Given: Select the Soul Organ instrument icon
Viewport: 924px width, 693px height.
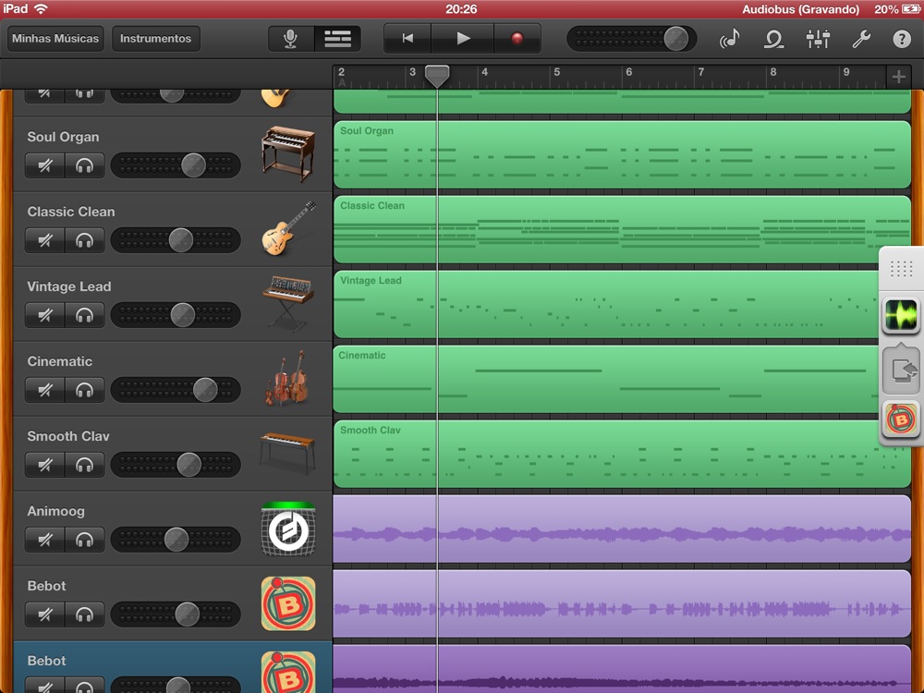Looking at the screenshot, I should (x=288, y=153).
